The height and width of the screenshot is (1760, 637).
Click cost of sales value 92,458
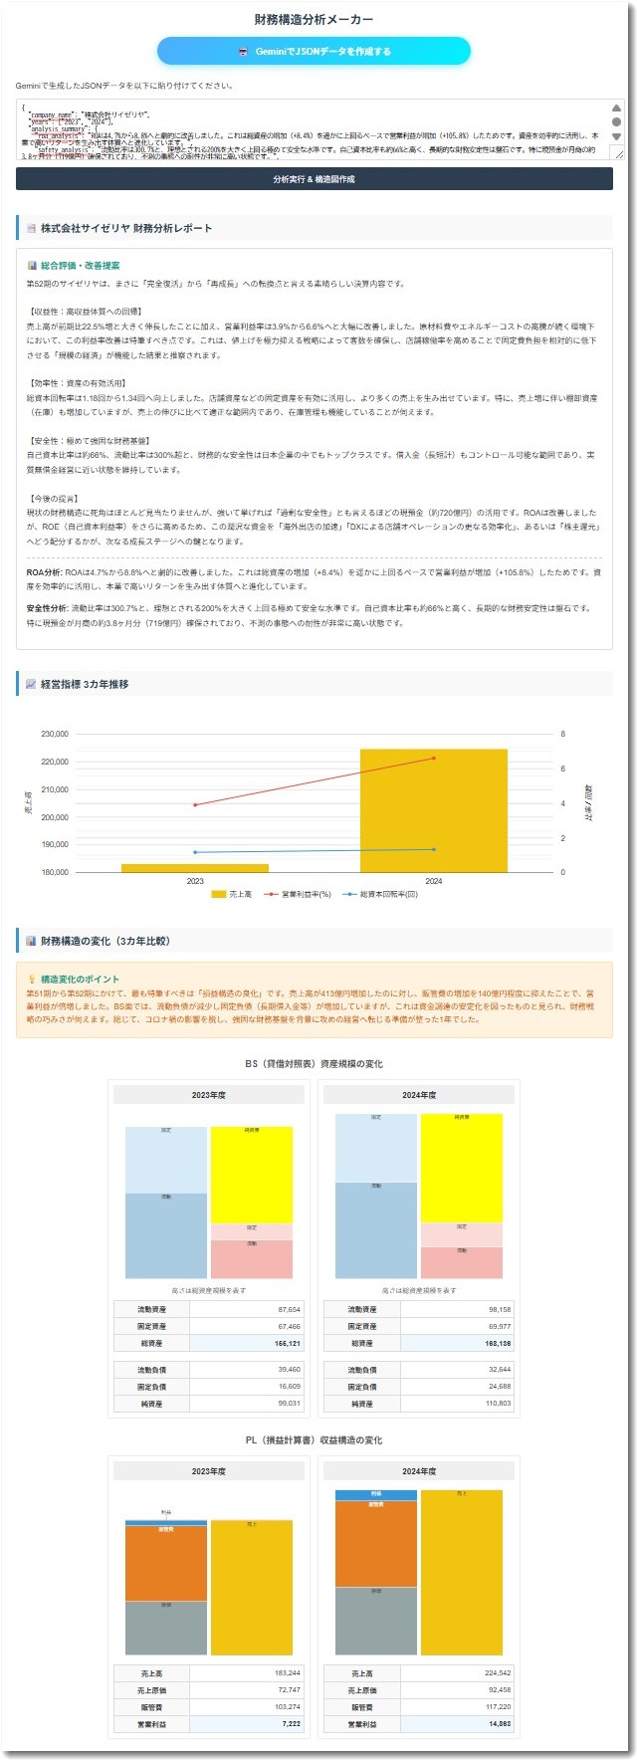[x=499, y=1689]
